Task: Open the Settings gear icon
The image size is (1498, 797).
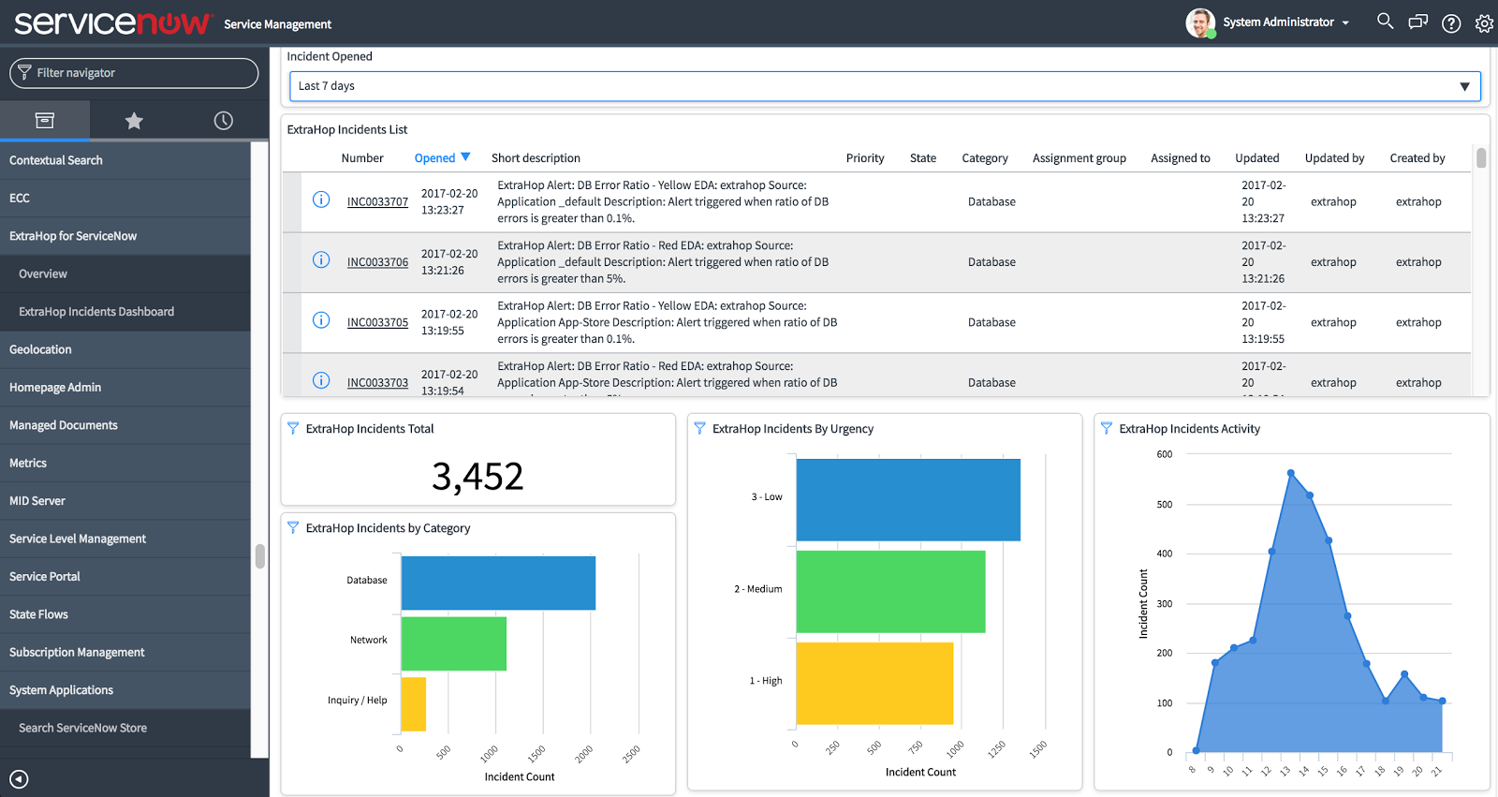Action: point(1484,23)
